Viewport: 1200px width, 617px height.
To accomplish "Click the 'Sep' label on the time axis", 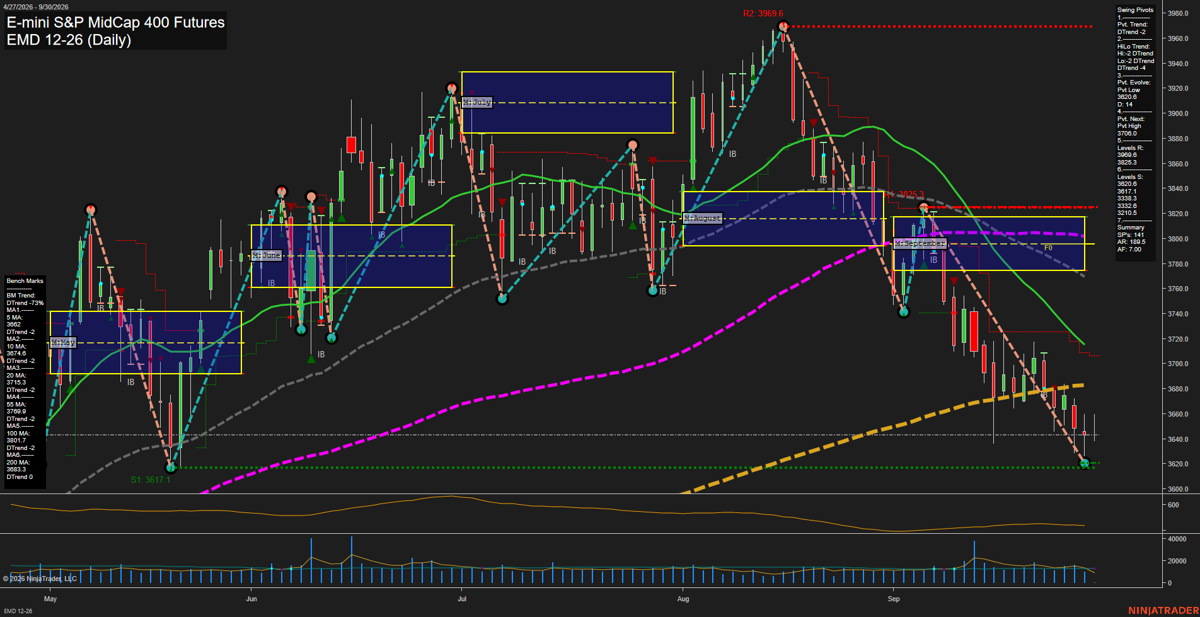I will click(894, 599).
